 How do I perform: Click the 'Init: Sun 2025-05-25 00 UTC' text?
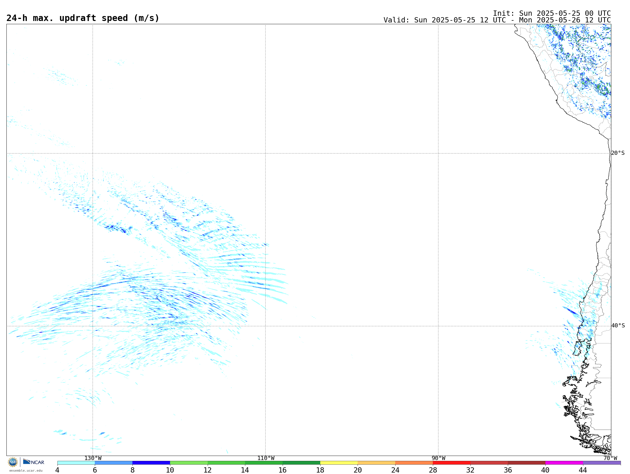click(x=552, y=13)
